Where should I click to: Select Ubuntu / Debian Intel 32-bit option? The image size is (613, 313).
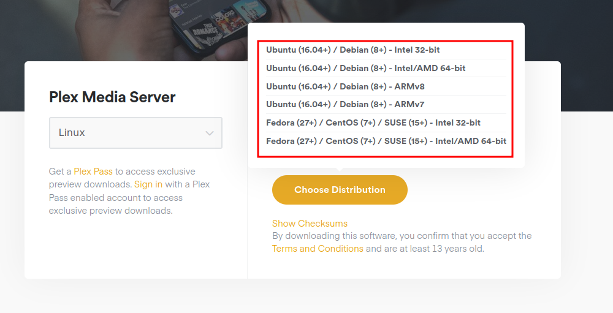(353, 50)
